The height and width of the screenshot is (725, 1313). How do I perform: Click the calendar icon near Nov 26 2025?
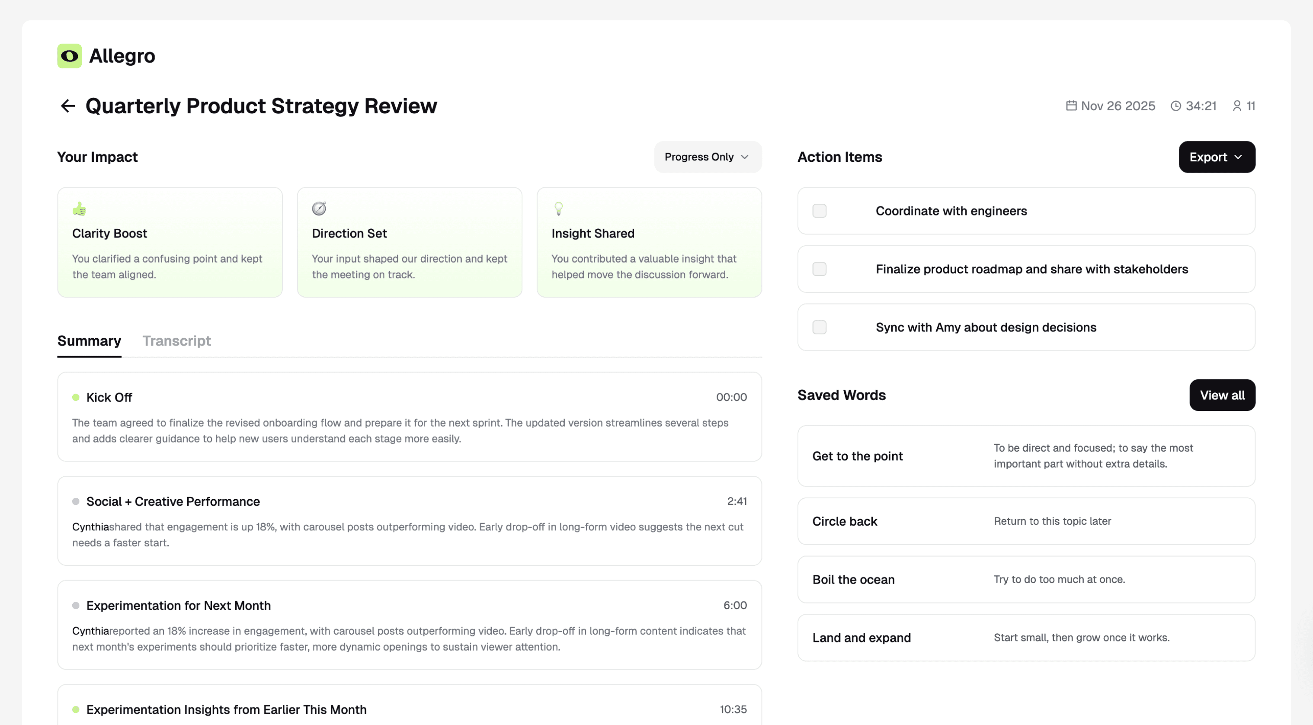coord(1071,106)
